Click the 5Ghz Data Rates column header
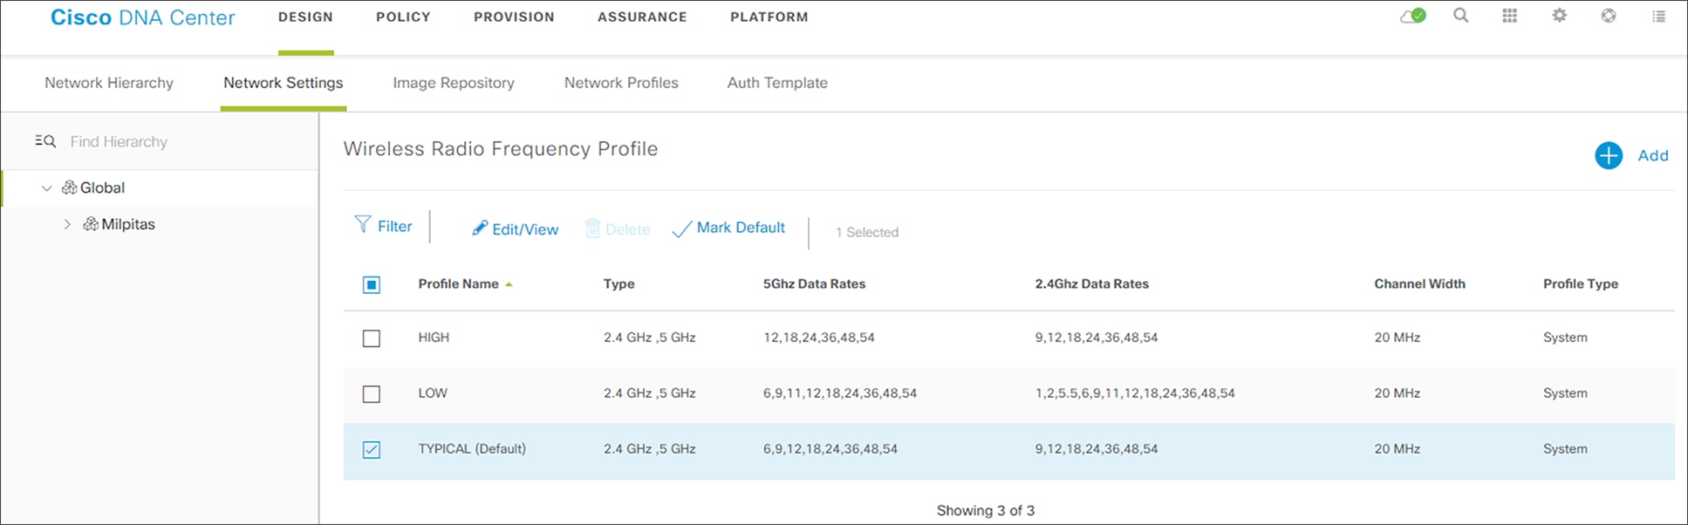This screenshot has height=525, width=1688. coord(815,284)
